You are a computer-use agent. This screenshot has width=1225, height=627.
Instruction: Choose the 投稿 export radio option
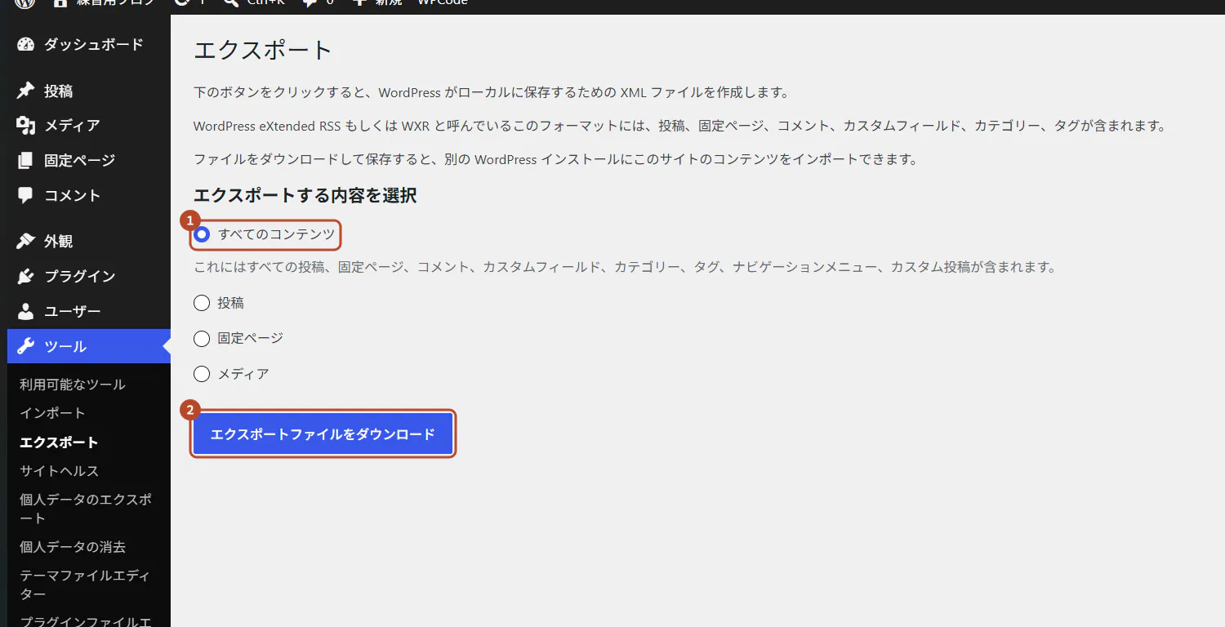click(x=202, y=303)
